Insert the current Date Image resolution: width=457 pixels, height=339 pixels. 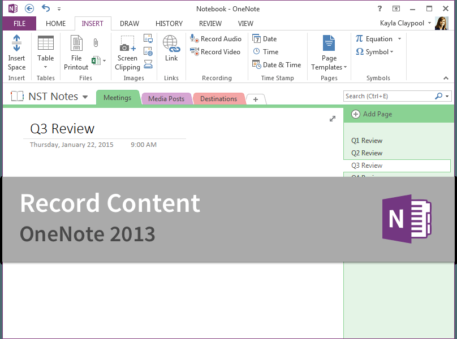(265, 39)
